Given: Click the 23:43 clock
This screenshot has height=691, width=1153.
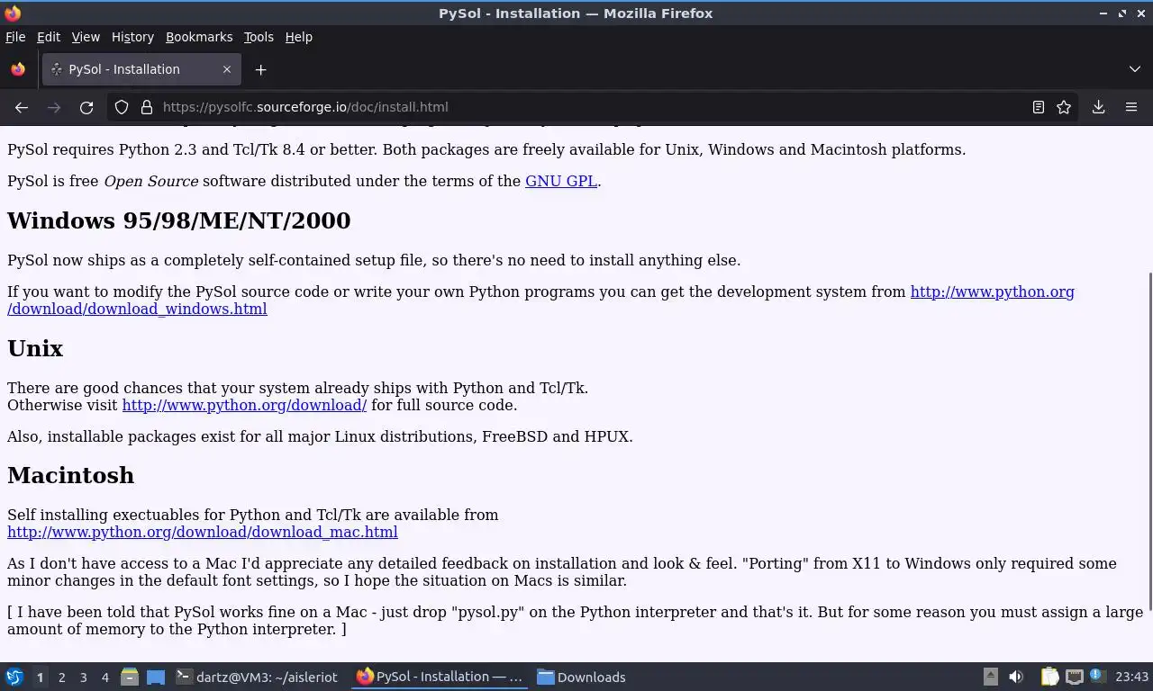Looking at the screenshot, I should click(x=1131, y=677).
